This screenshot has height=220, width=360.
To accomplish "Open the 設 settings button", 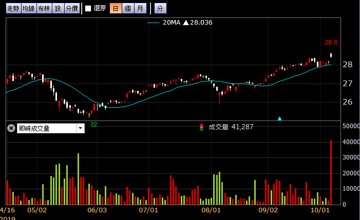I will [x=58, y=9].
